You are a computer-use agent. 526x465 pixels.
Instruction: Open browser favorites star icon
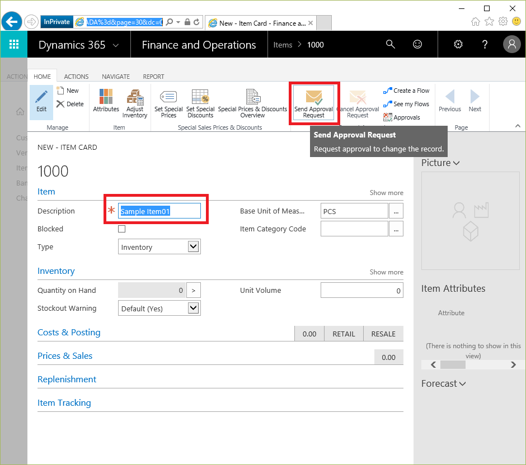pyautogui.click(x=490, y=22)
